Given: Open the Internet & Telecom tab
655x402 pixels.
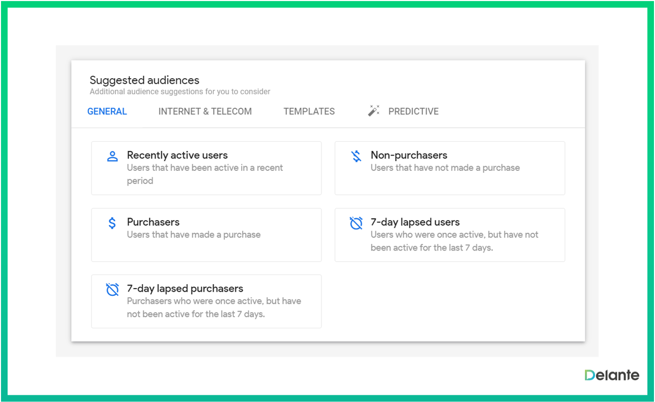Looking at the screenshot, I should click(x=205, y=111).
